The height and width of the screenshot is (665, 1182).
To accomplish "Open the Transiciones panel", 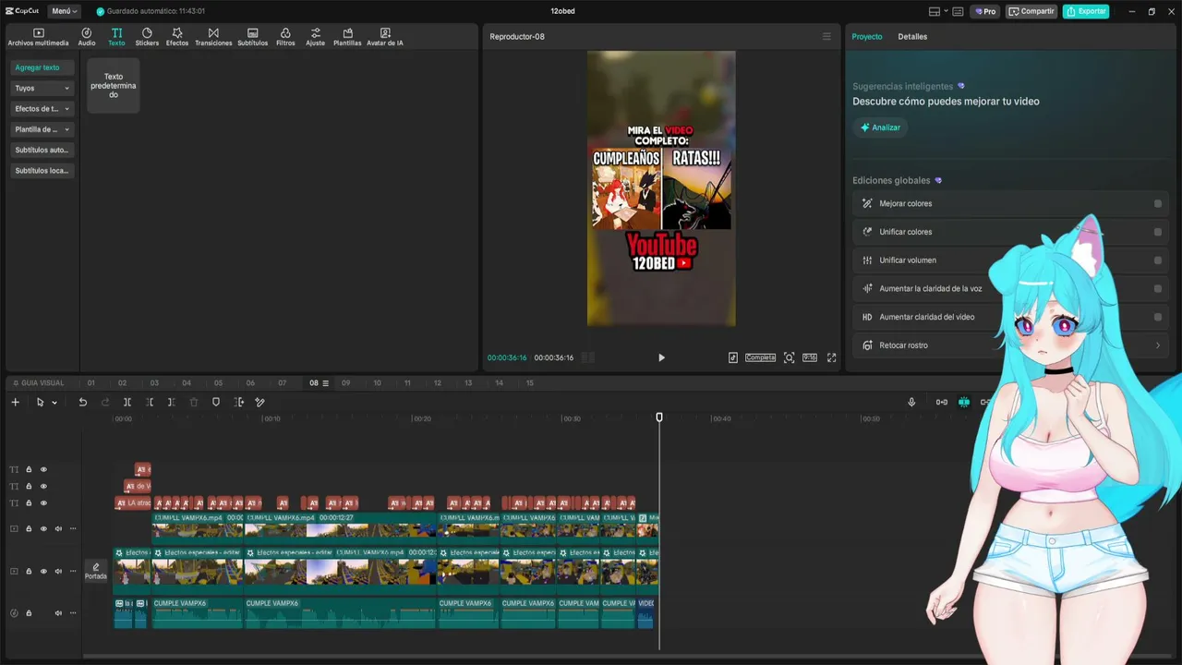I will [213, 37].
